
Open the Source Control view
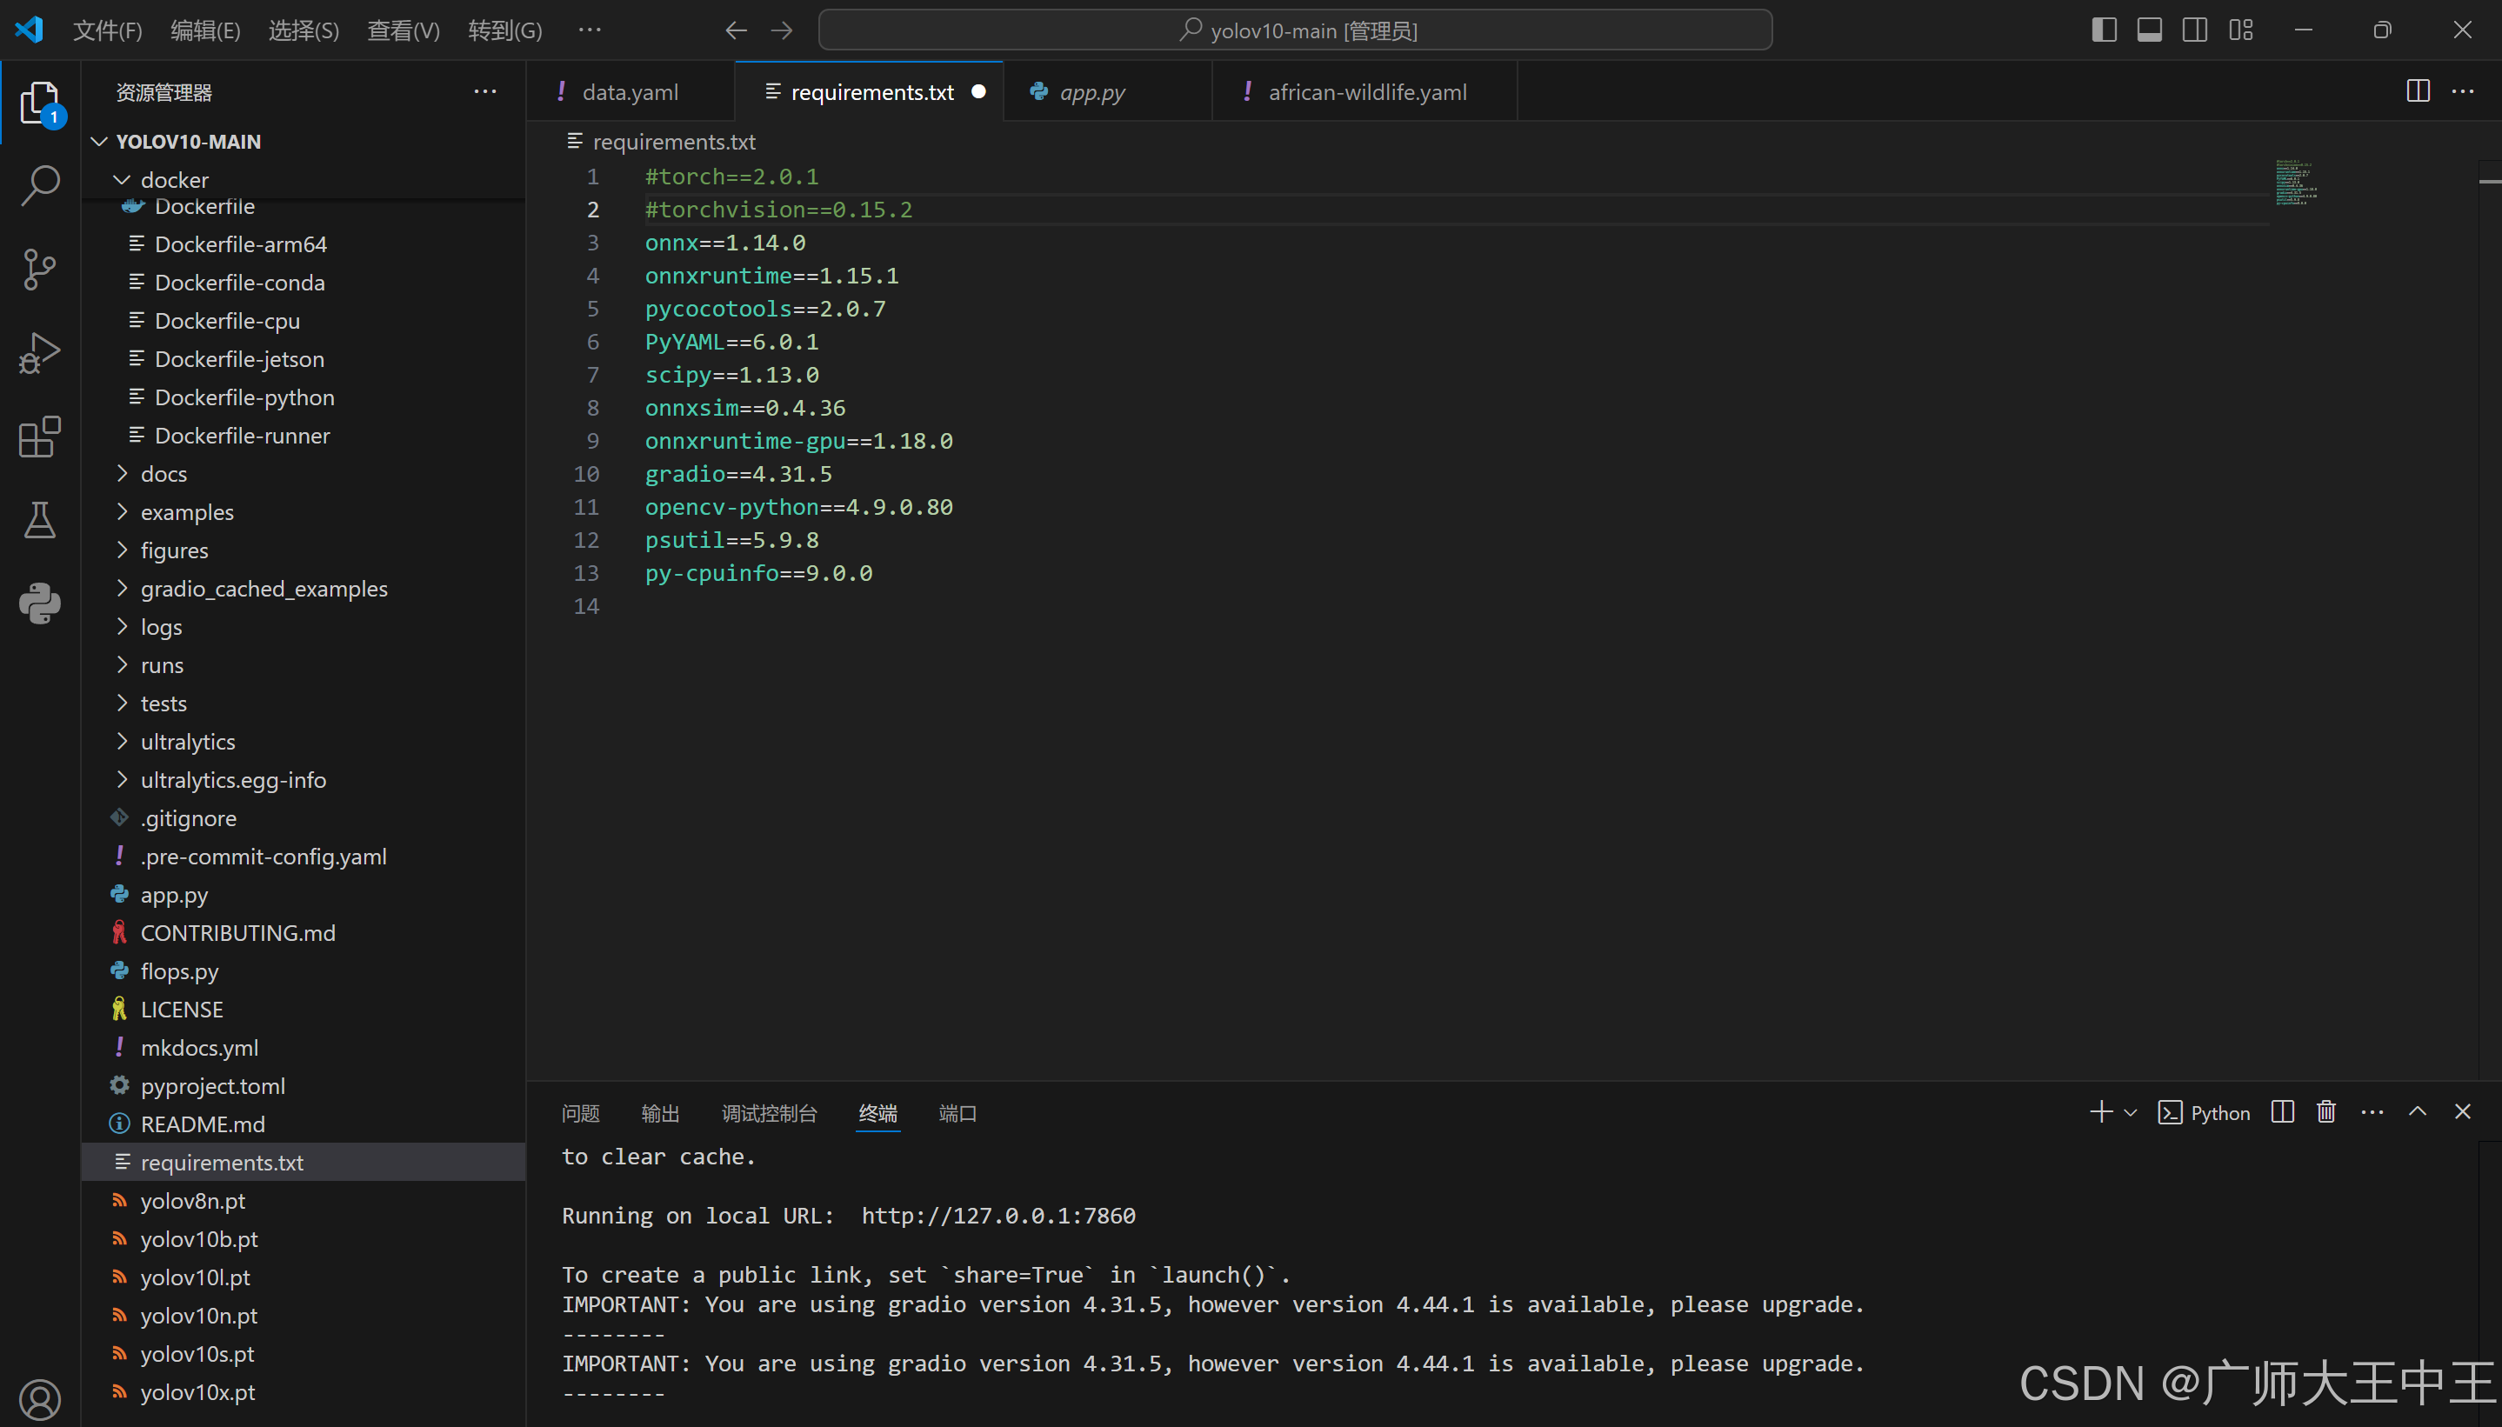click(40, 269)
